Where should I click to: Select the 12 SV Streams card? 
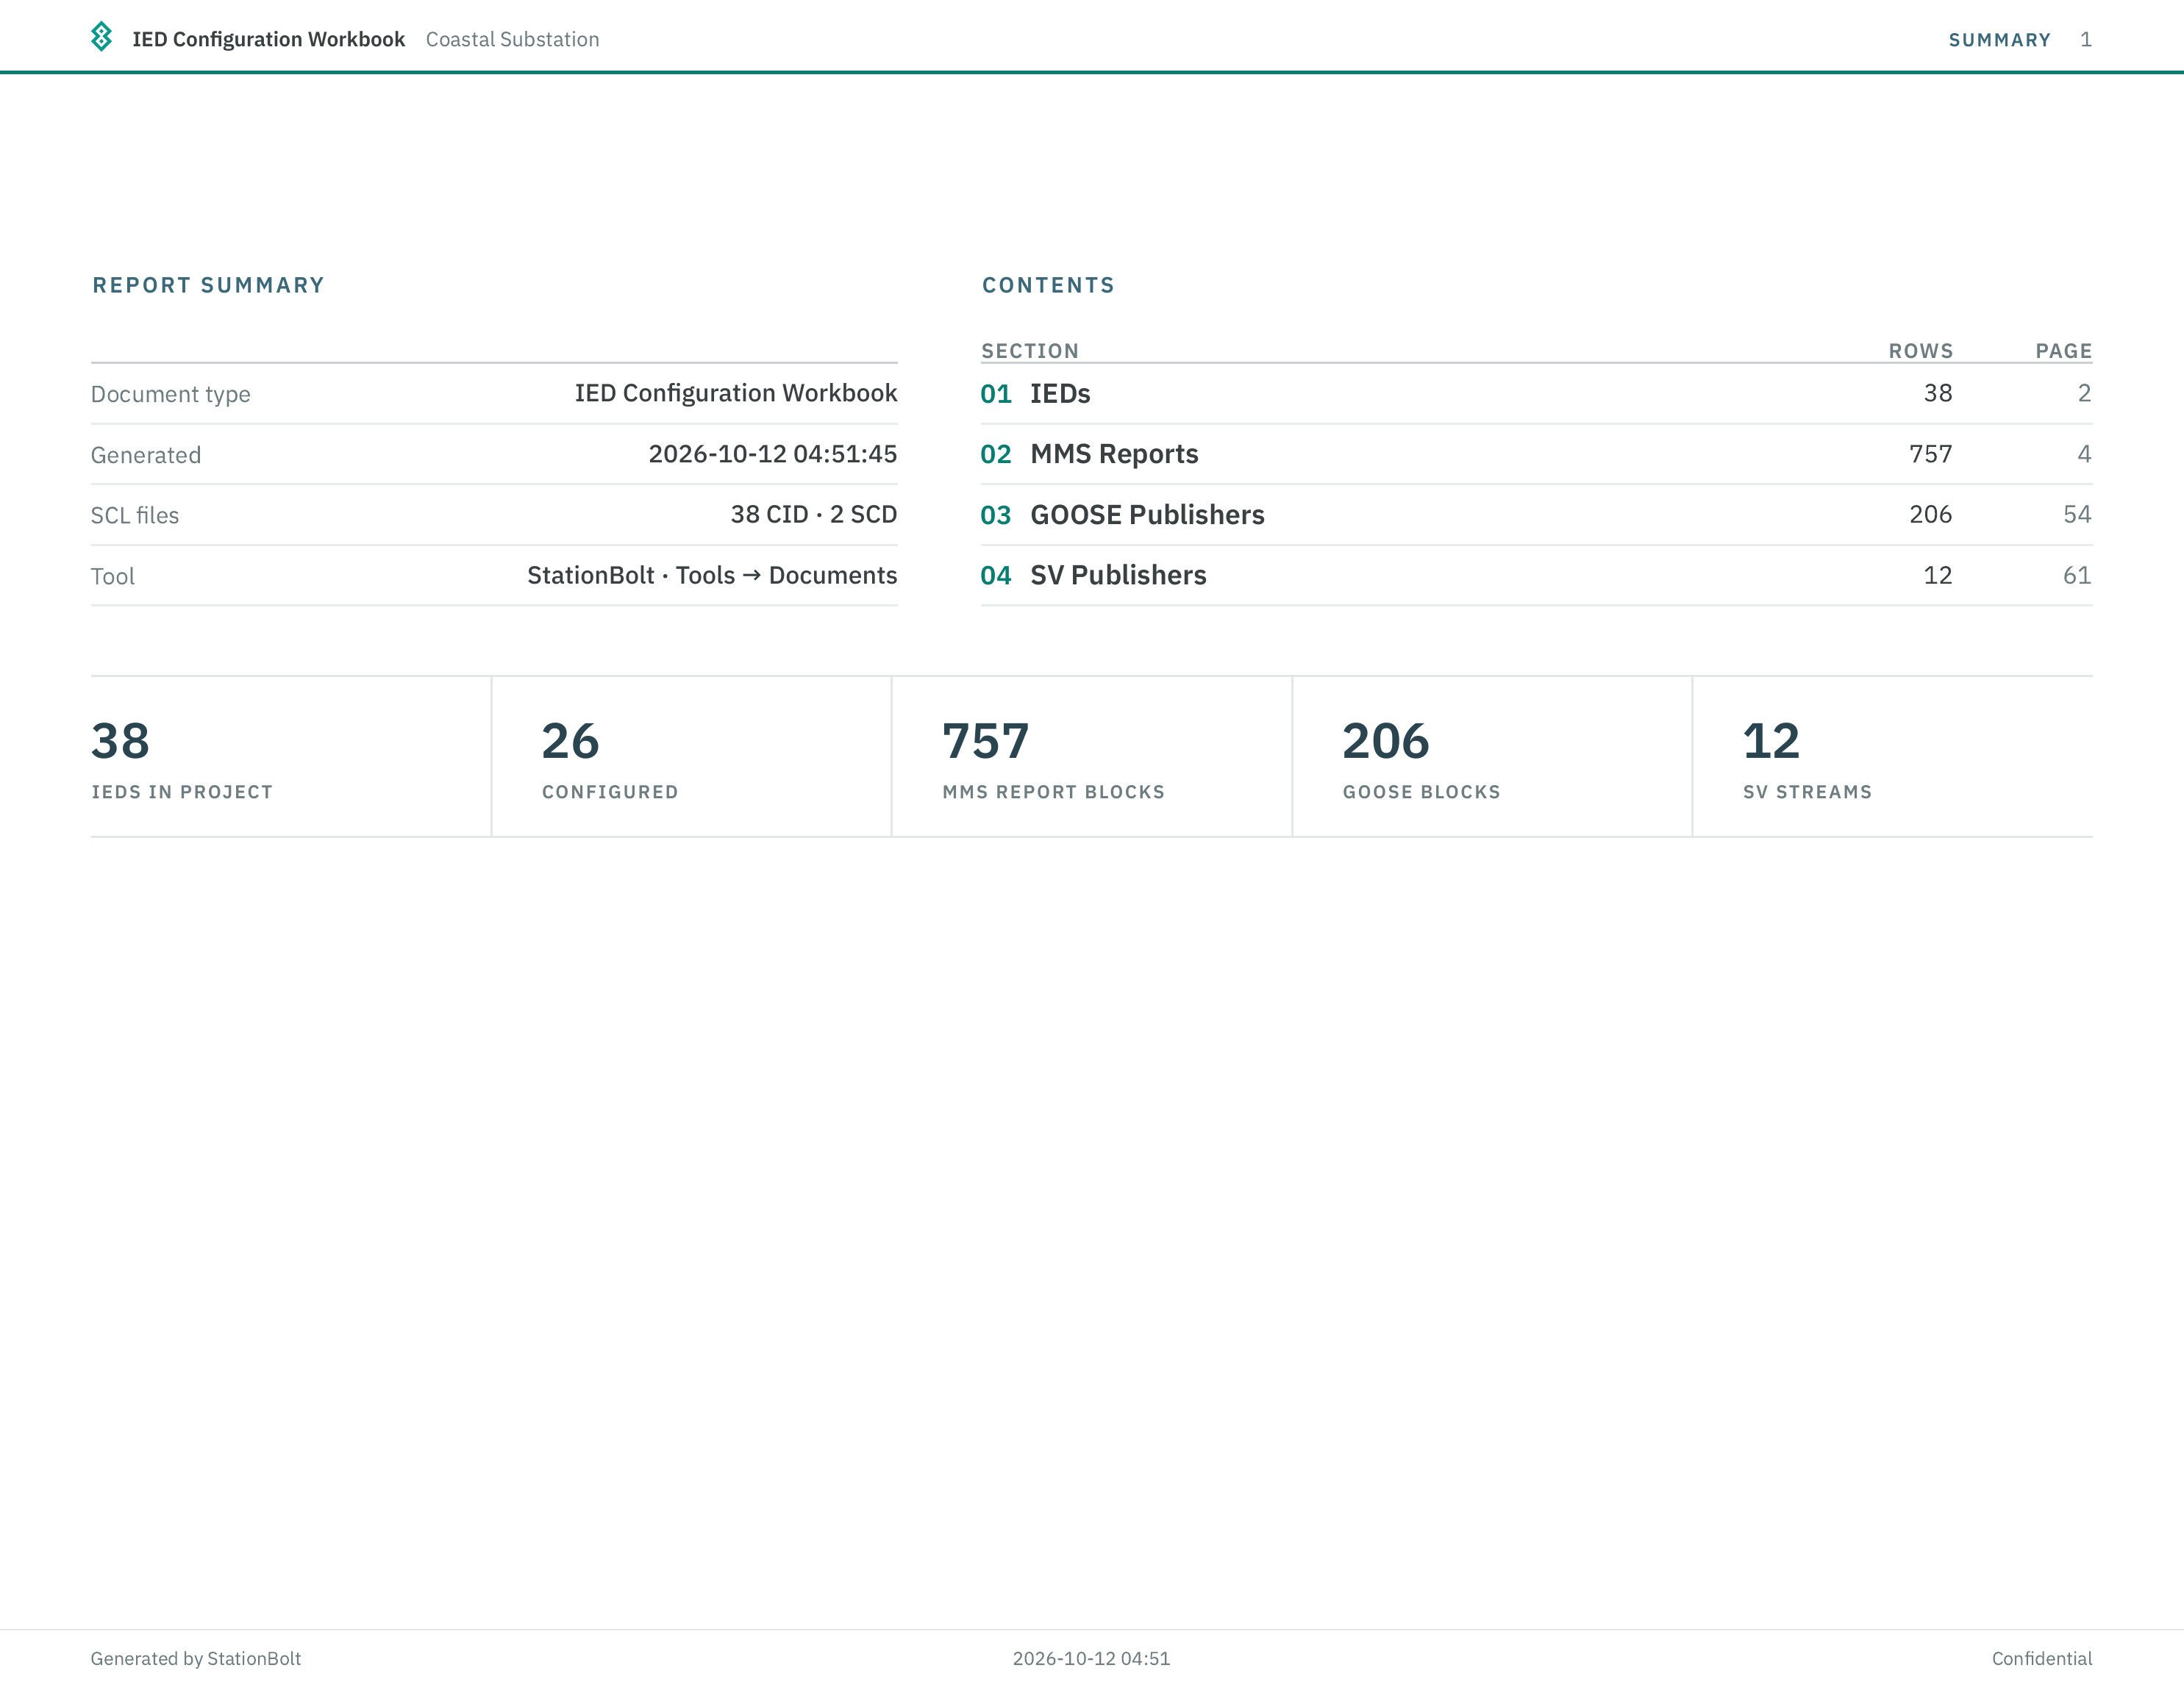(1893, 756)
